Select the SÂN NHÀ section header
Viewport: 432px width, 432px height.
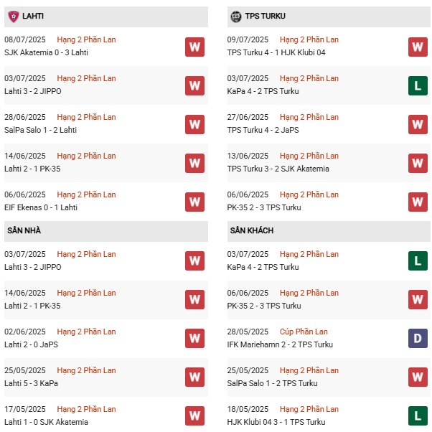tap(24, 231)
